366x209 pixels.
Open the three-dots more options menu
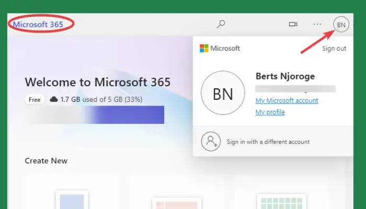[317, 24]
